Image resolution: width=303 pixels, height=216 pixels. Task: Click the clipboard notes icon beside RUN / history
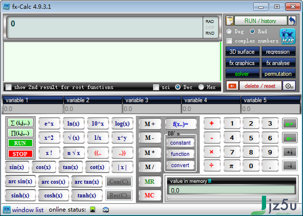pyautogui.click(x=230, y=21)
